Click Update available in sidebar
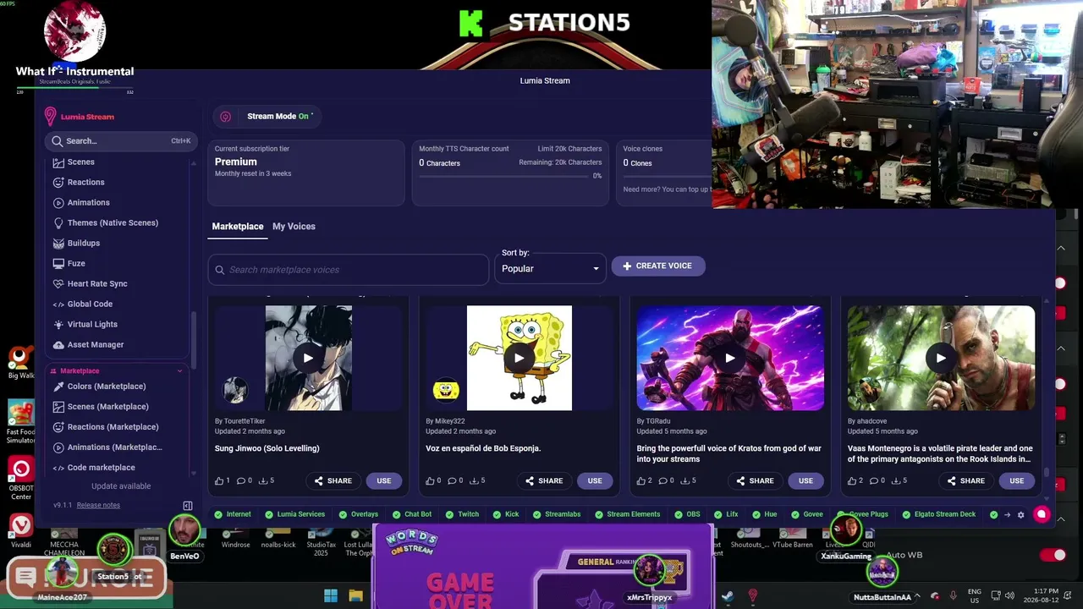This screenshot has width=1083, height=609. click(x=121, y=486)
